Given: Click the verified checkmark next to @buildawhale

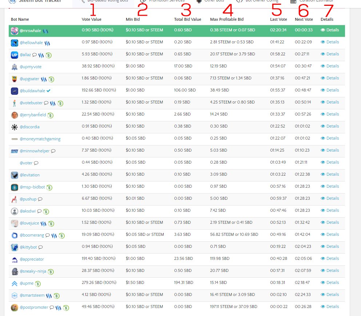Looking at the screenshot, I should 48,91.
